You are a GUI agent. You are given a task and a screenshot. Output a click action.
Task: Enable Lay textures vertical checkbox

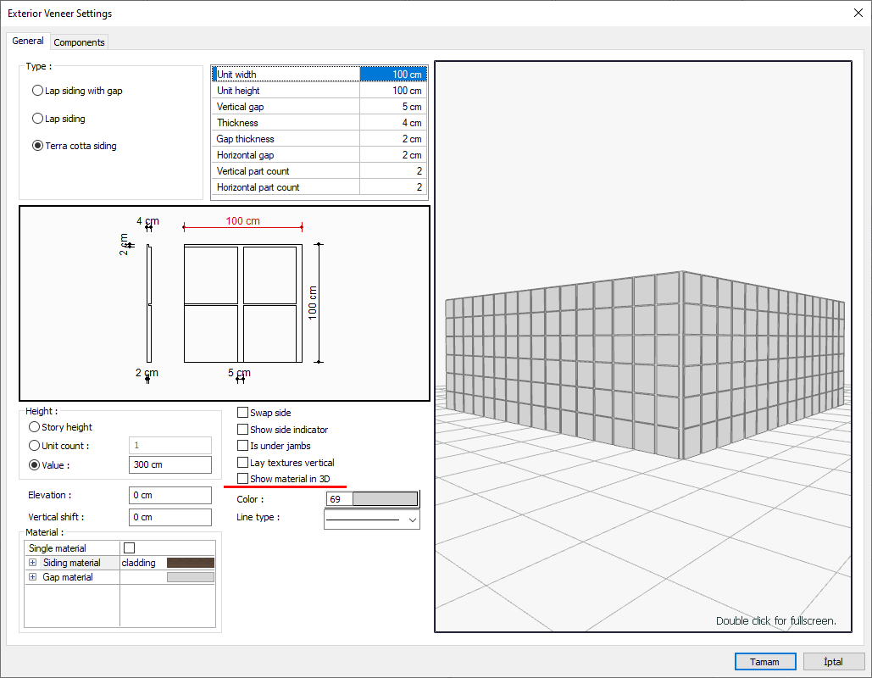click(x=243, y=463)
